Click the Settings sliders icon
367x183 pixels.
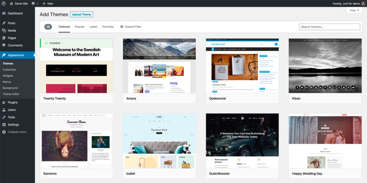4,125
